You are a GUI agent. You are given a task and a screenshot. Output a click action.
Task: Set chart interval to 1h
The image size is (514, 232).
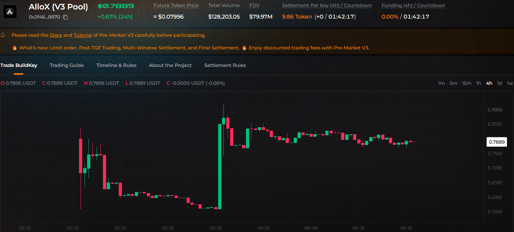point(479,83)
